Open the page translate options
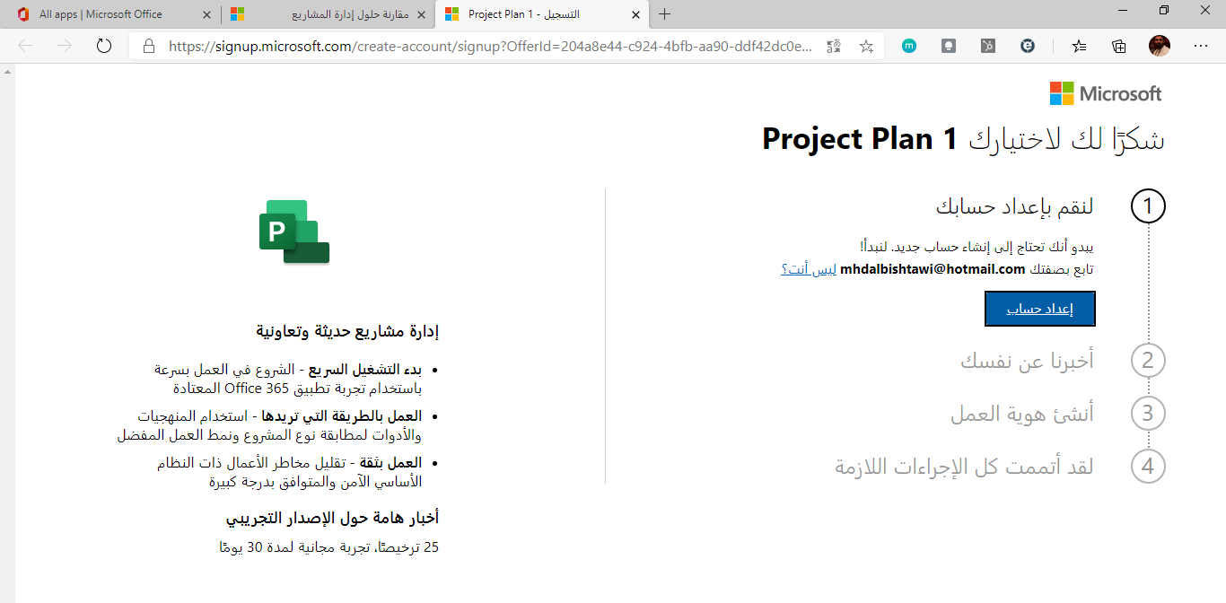1226x603 pixels. click(834, 46)
